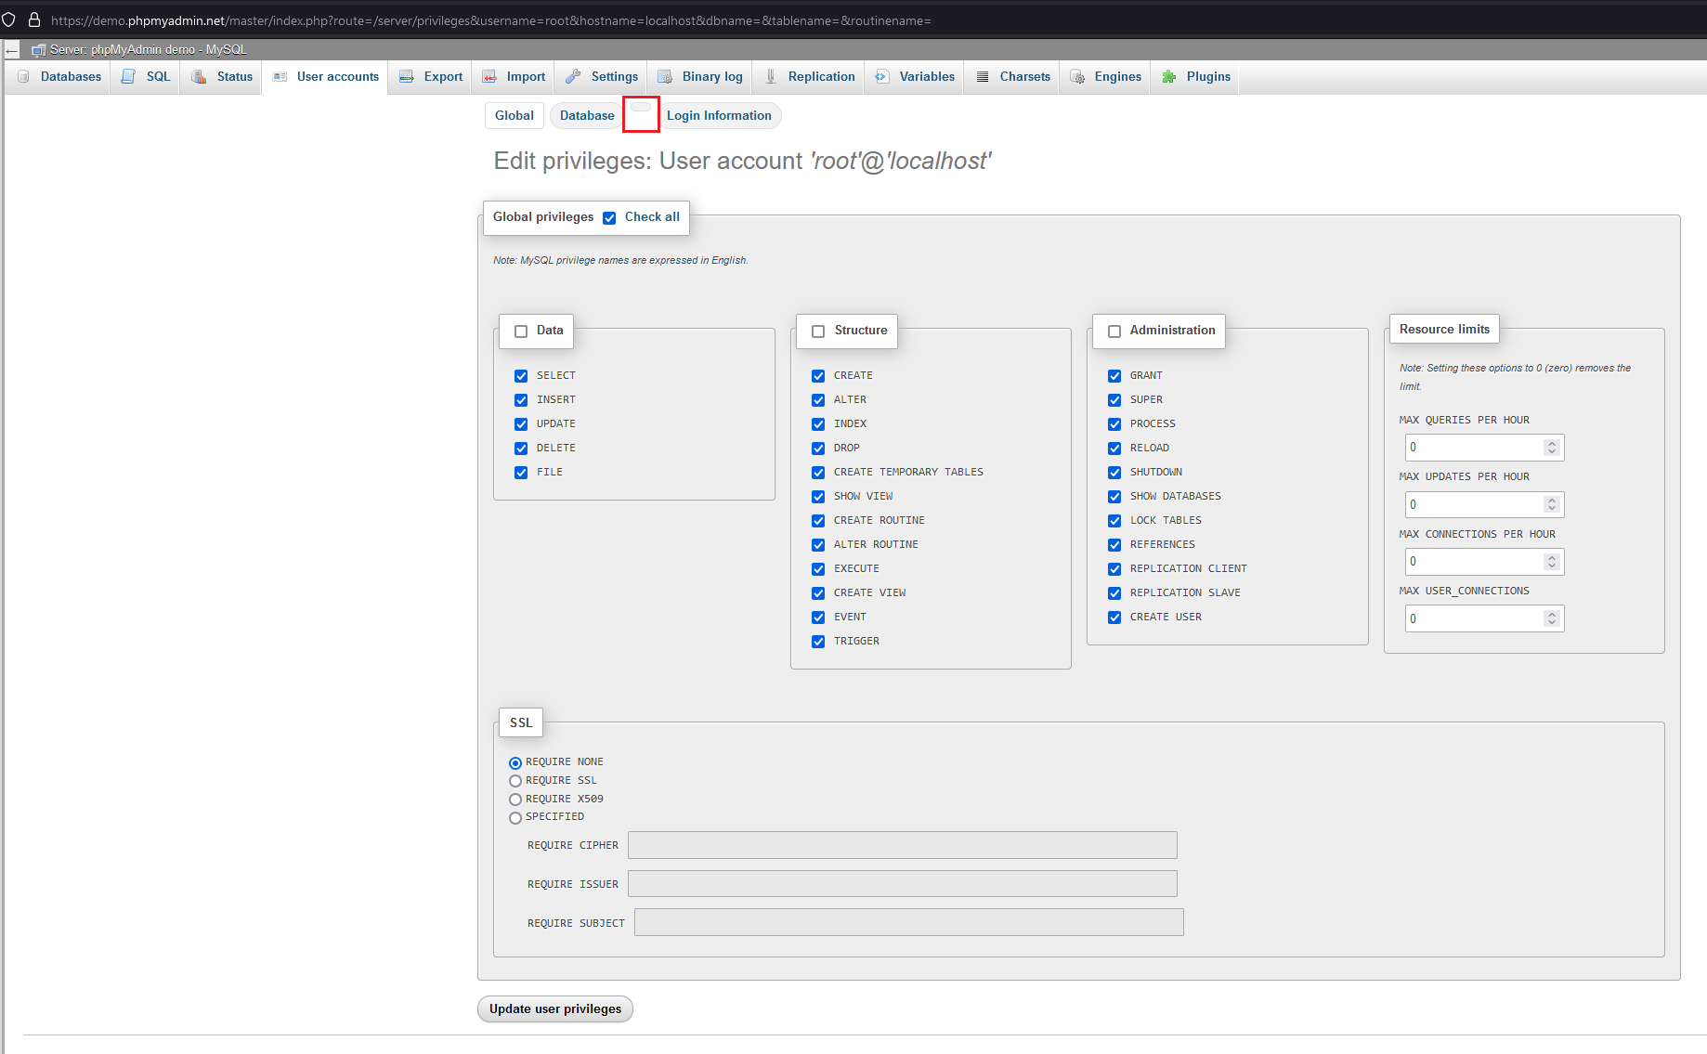Switch to the Database tab
The width and height of the screenshot is (1707, 1054).
[x=586, y=115]
